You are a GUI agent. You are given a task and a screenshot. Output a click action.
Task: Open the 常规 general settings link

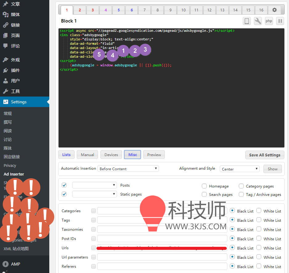[8, 113]
